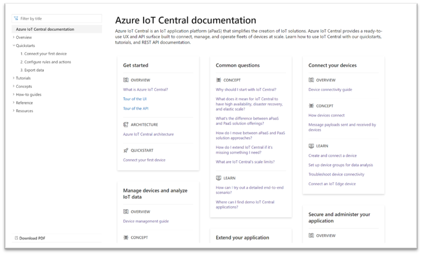Image resolution: width=422 pixels, height=255 pixels.
Task: Expand the Reference tree node
Action: point(14,103)
